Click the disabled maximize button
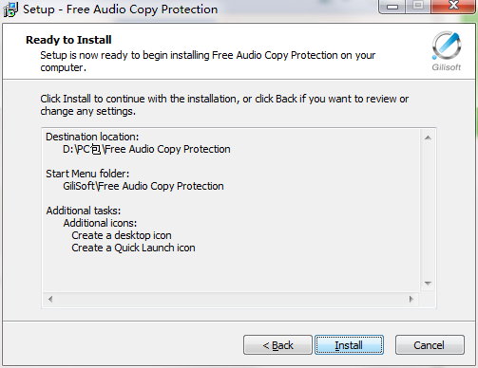The width and height of the screenshot is (478, 368). pyautogui.click(x=418, y=7)
